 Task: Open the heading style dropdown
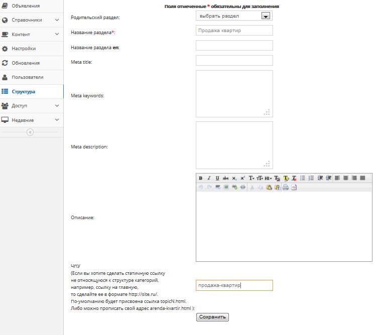point(268,178)
